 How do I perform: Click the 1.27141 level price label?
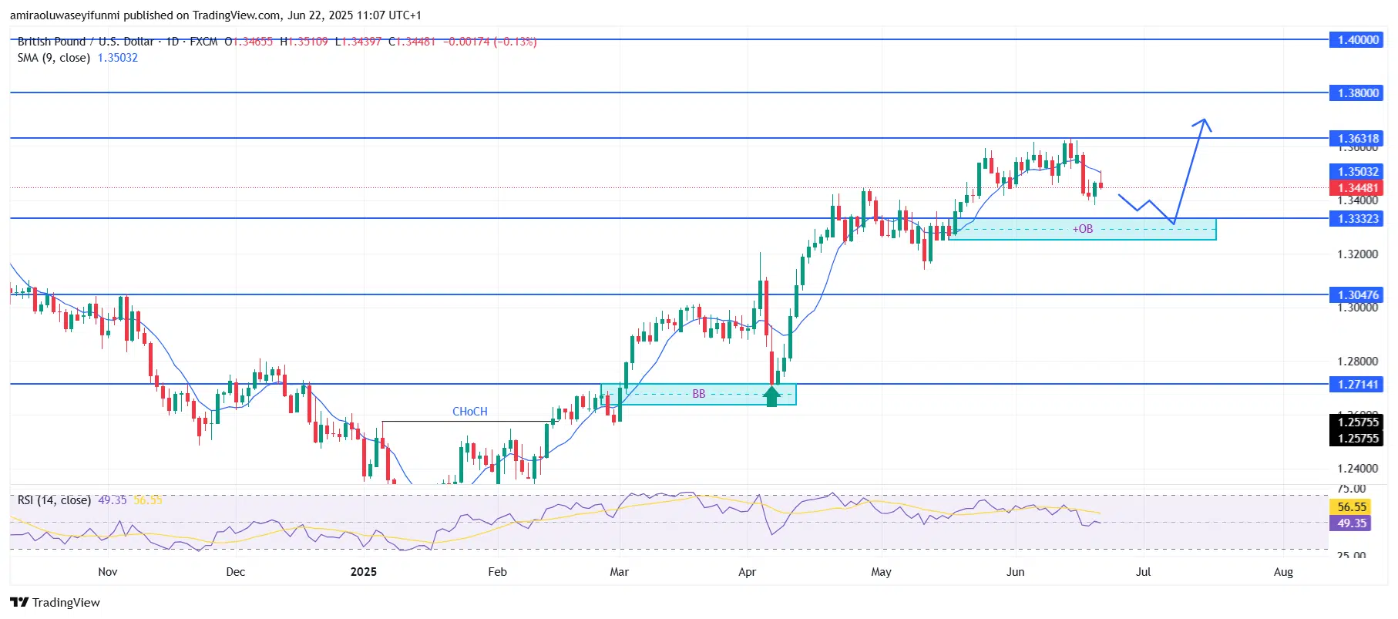(x=1357, y=384)
